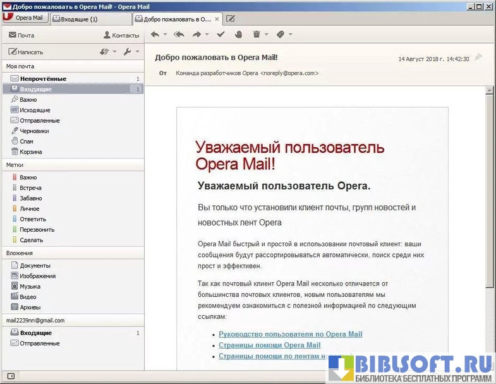Image resolution: width=496 pixels, height=384 pixels.
Task: Open the send/receive dropdown in mail panel
Action: [108, 52]
